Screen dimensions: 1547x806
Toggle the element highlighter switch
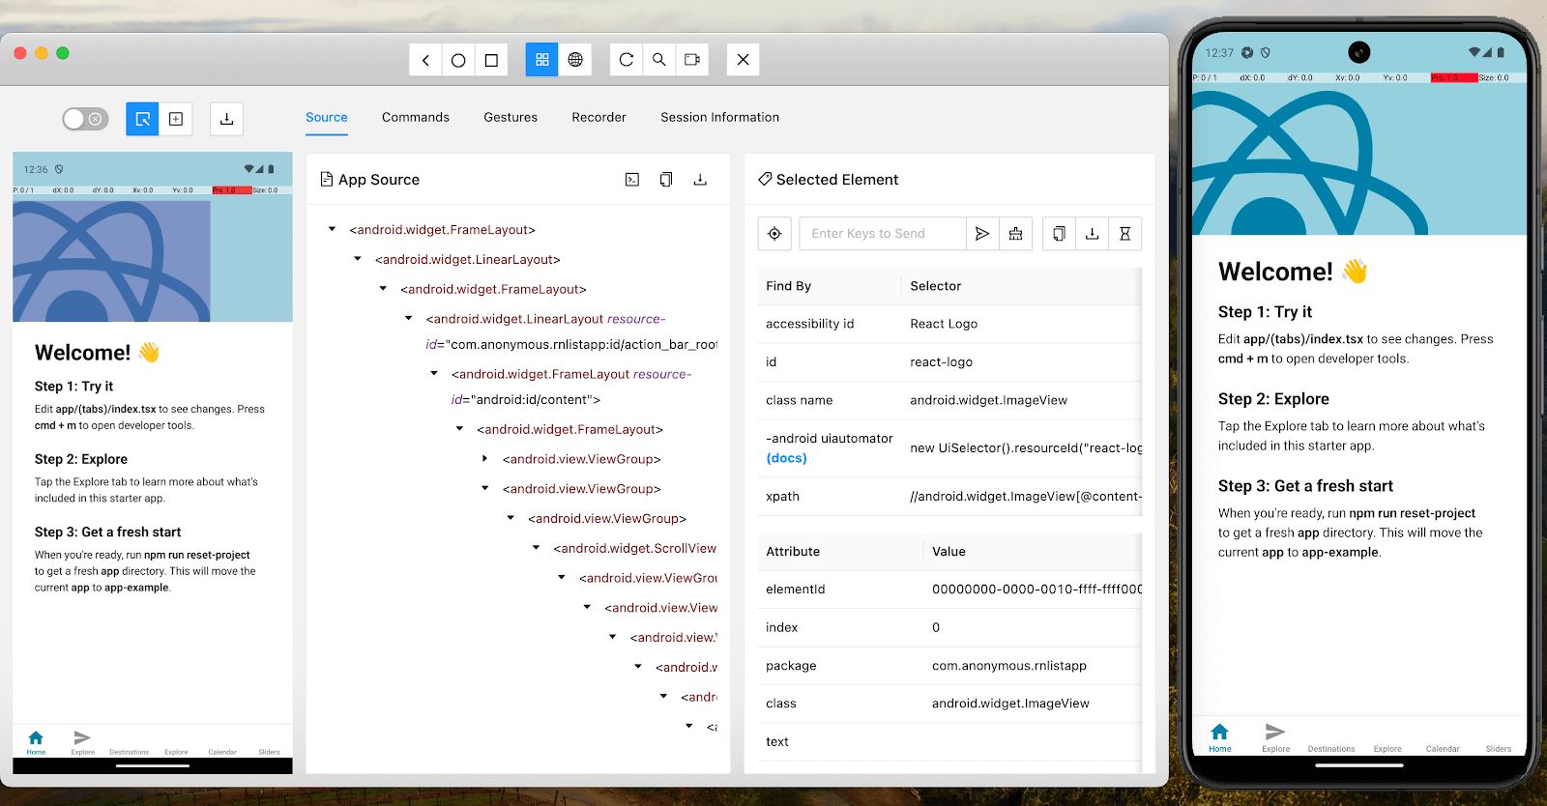coord(85,119)
